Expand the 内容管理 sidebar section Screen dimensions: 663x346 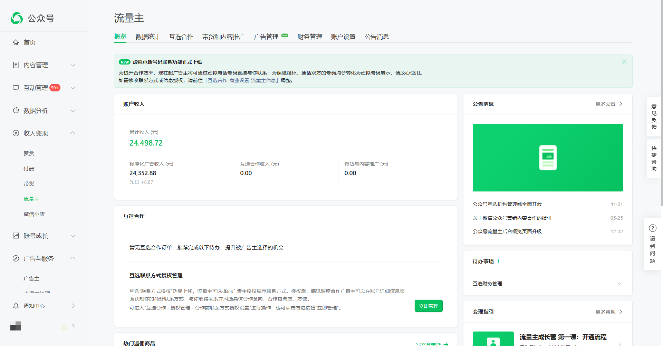coord(73,65)
